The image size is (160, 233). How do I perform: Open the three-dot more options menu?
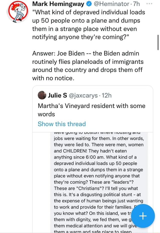tap(154, 4)
